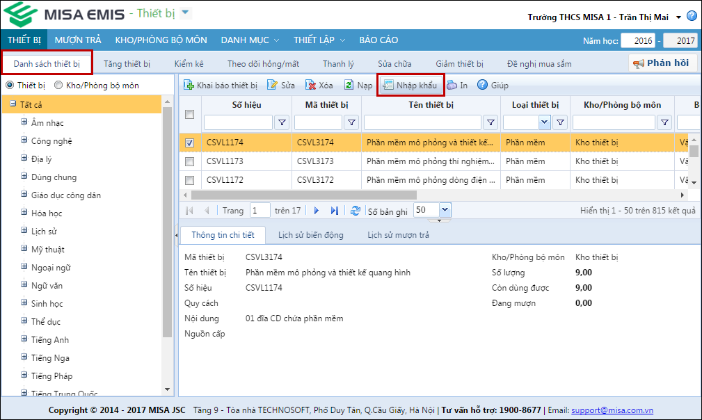This screenshot has height=420, width=702.
Task: Toggle the select-all checkbox in table header
Action: pos(190,114)
